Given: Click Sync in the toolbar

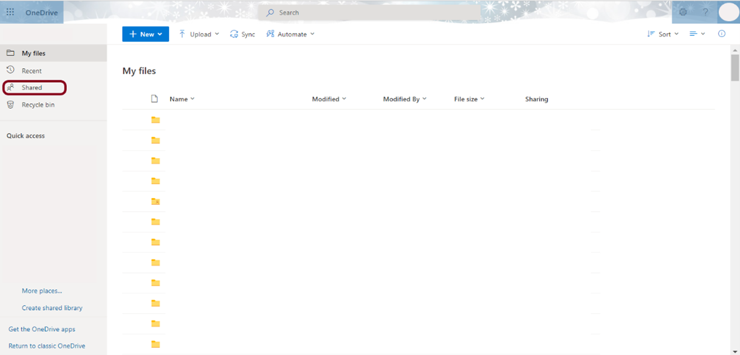Looking at the screenshot, I should click(x=242, y=35).
